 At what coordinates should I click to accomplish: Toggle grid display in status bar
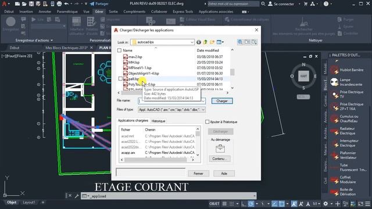pos(224,204)
